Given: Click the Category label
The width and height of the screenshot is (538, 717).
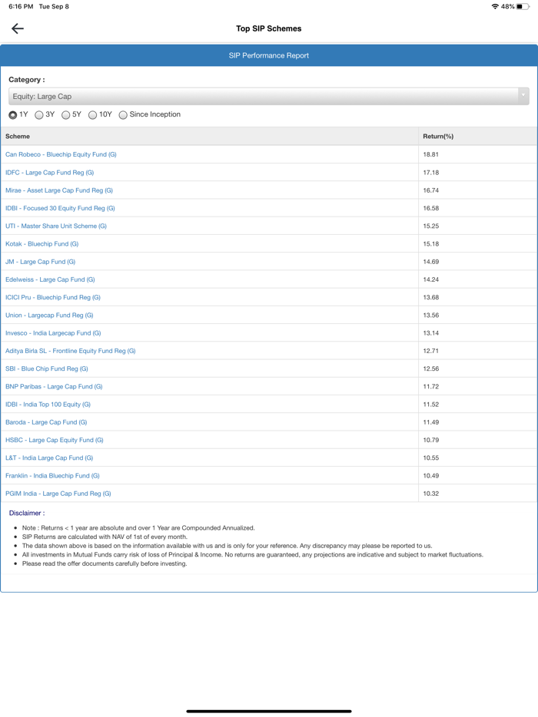Looking at the screenshot, I should (27, 80).
